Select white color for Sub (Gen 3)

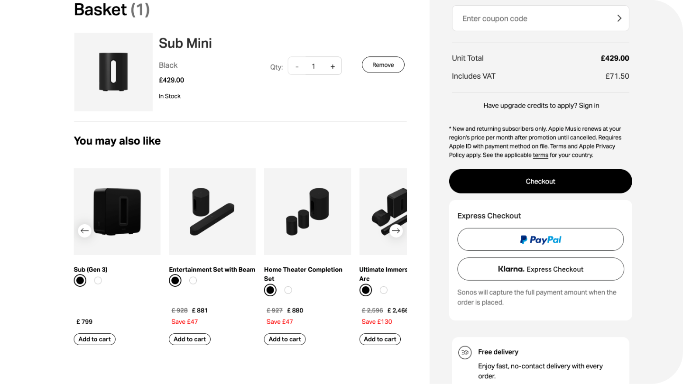tap(98, 281)
